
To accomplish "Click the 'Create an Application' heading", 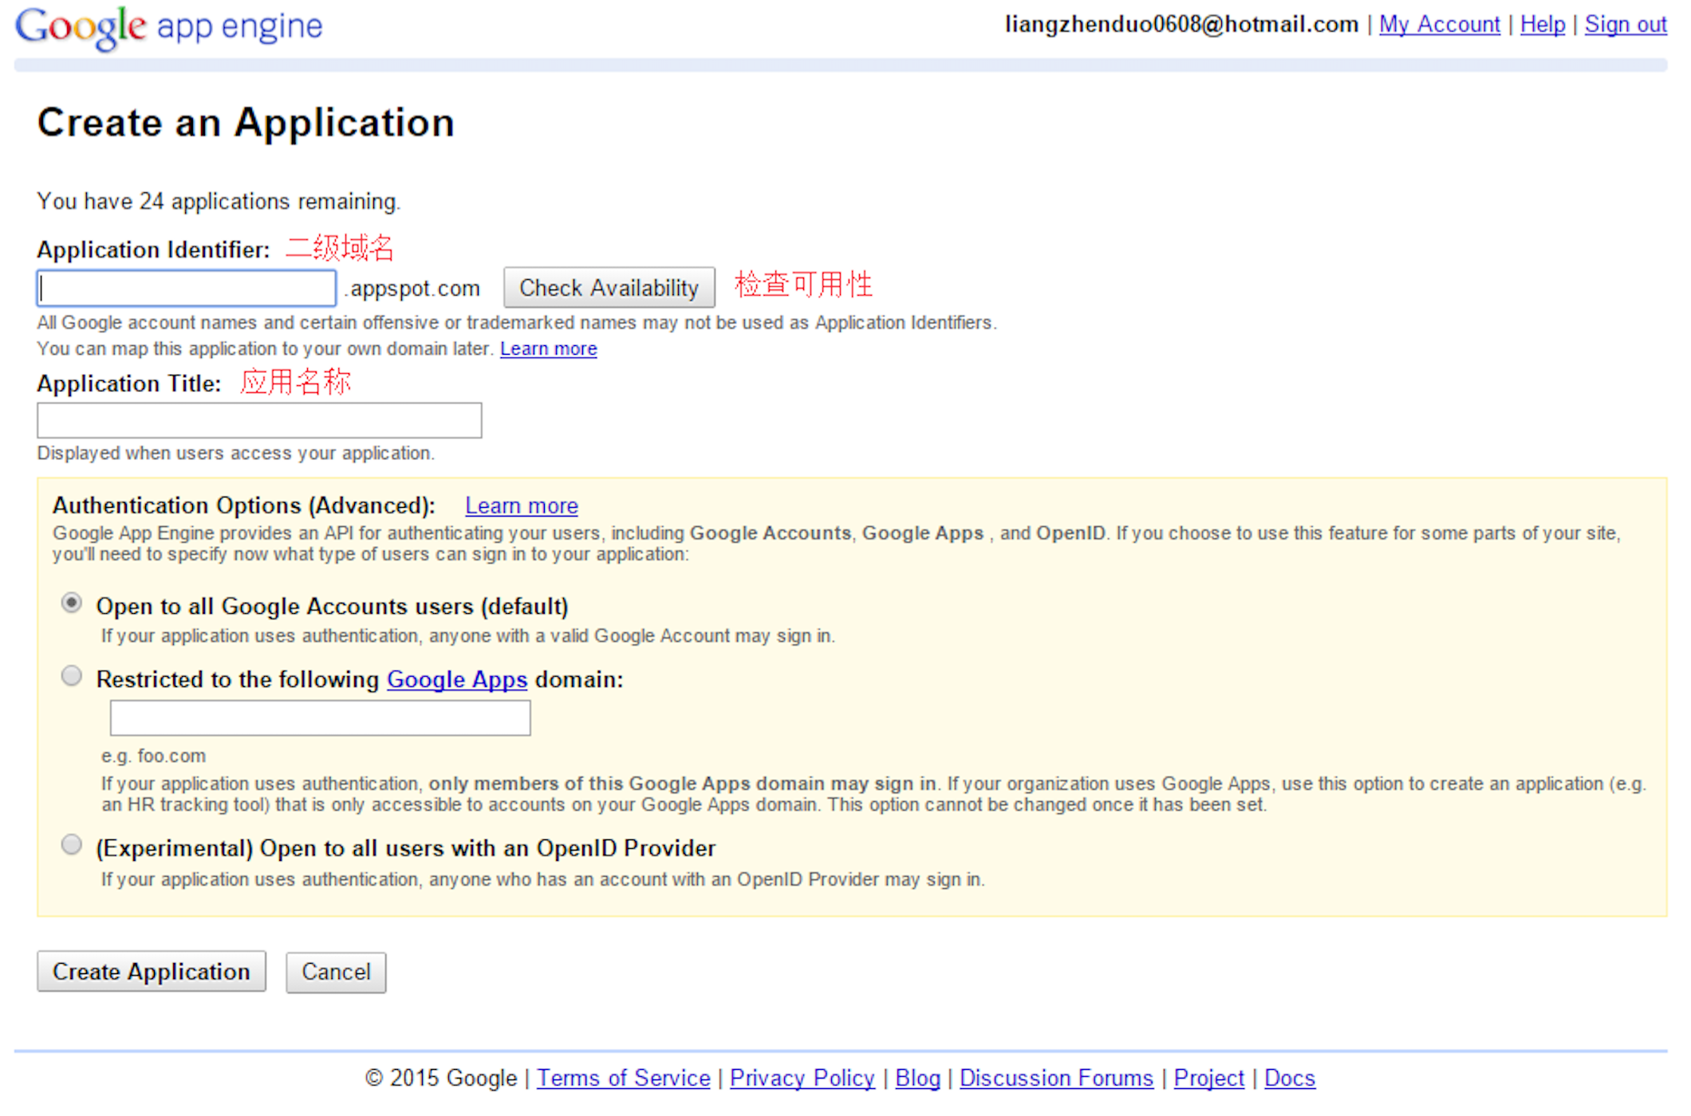I will (246, 123).
